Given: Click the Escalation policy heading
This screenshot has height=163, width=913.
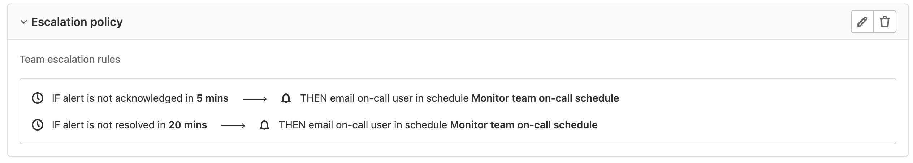Looking at the screenshot, I should point(77,22).
